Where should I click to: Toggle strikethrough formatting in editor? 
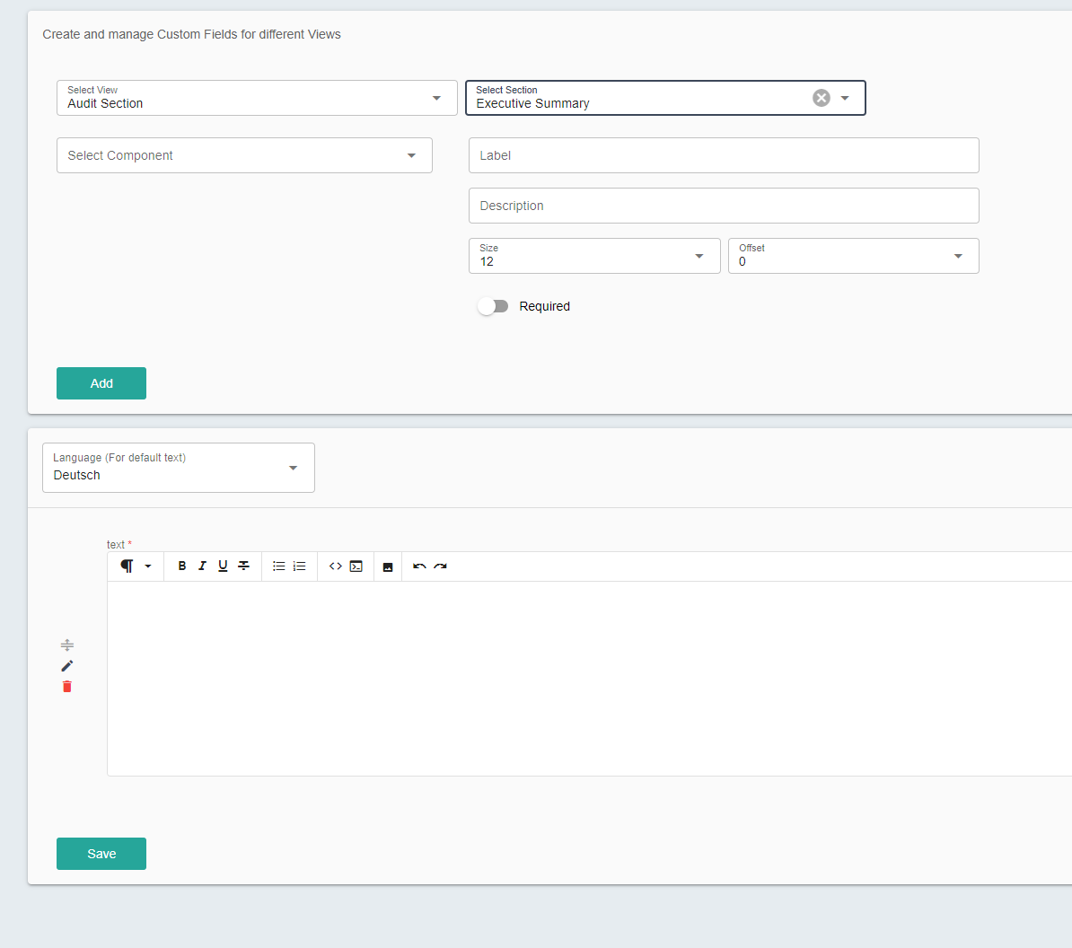(x=243, y=566)
